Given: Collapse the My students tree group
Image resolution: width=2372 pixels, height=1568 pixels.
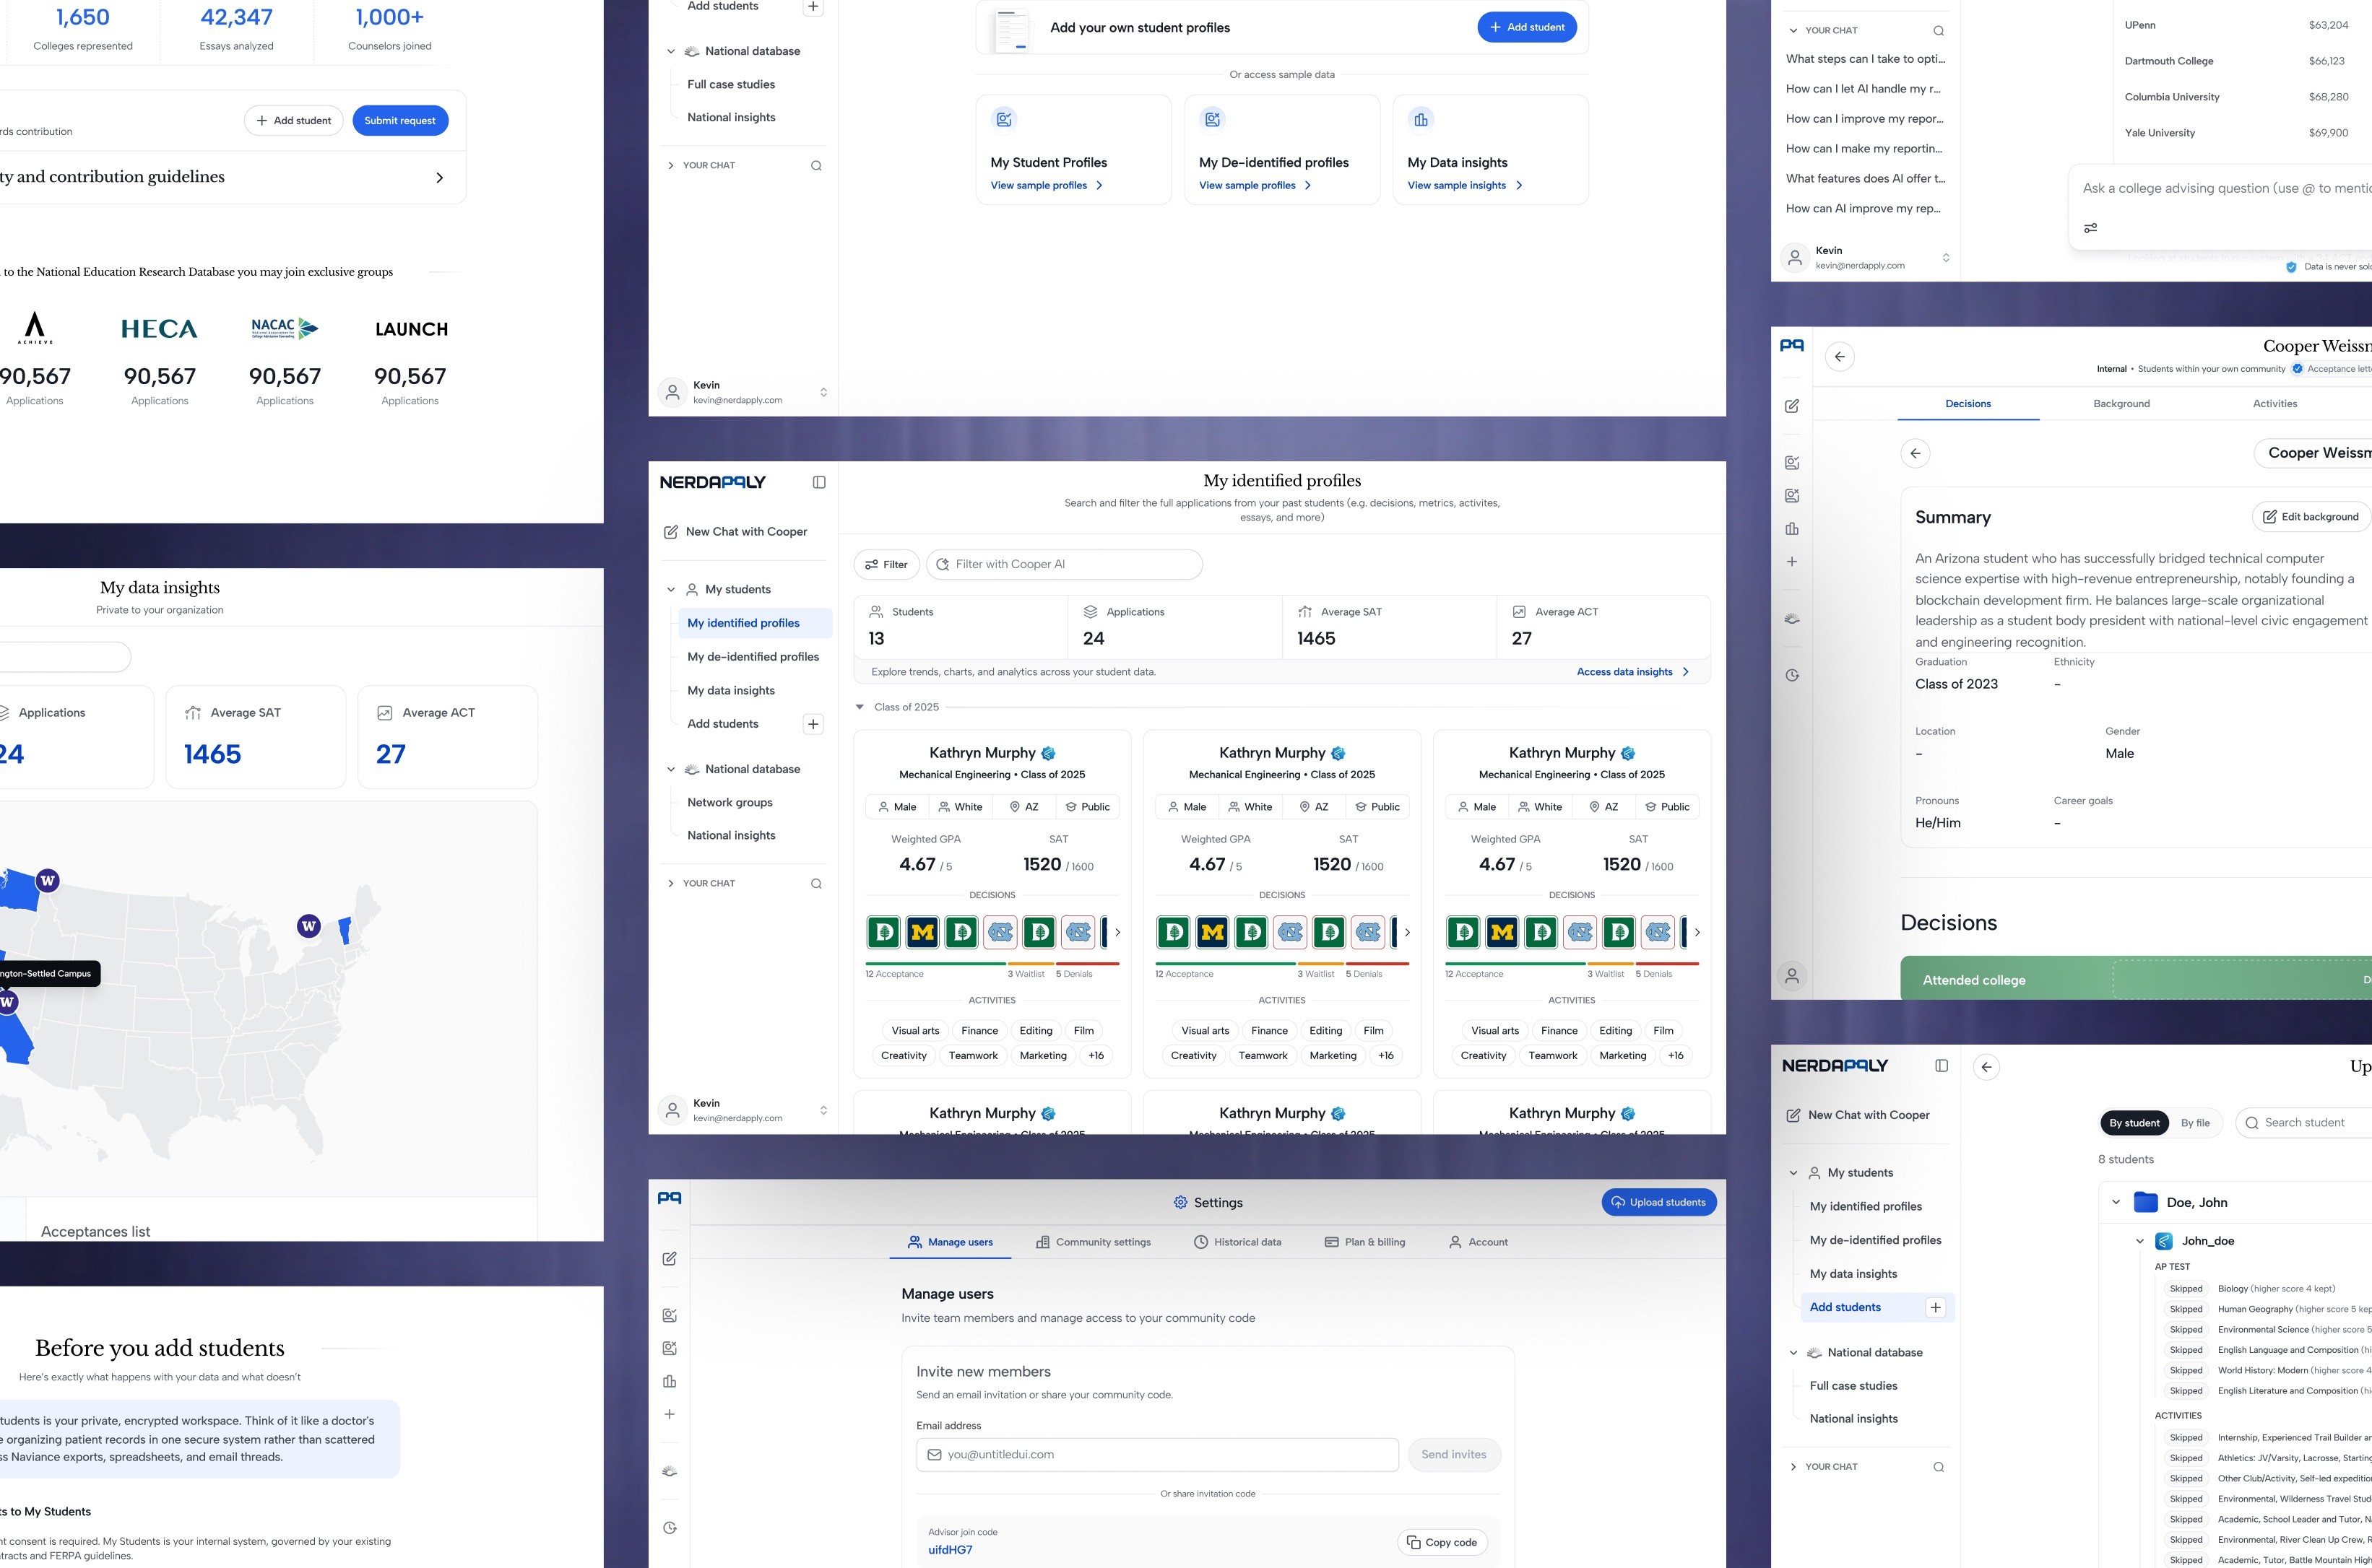Looking at the screenshot, I should point(670,590).
